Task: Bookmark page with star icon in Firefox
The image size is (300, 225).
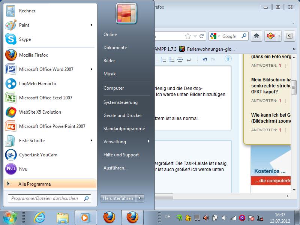Action: (188, 36)
